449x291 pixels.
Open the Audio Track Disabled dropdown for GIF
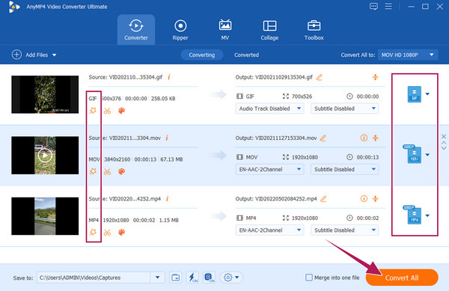pos(269,108)
